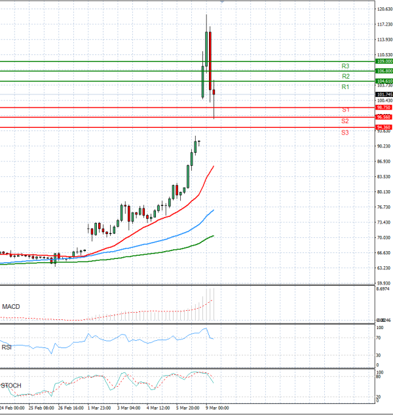Select the S1 support level label
This screenshot has width=393, height=415.
(x=345, y=109)
